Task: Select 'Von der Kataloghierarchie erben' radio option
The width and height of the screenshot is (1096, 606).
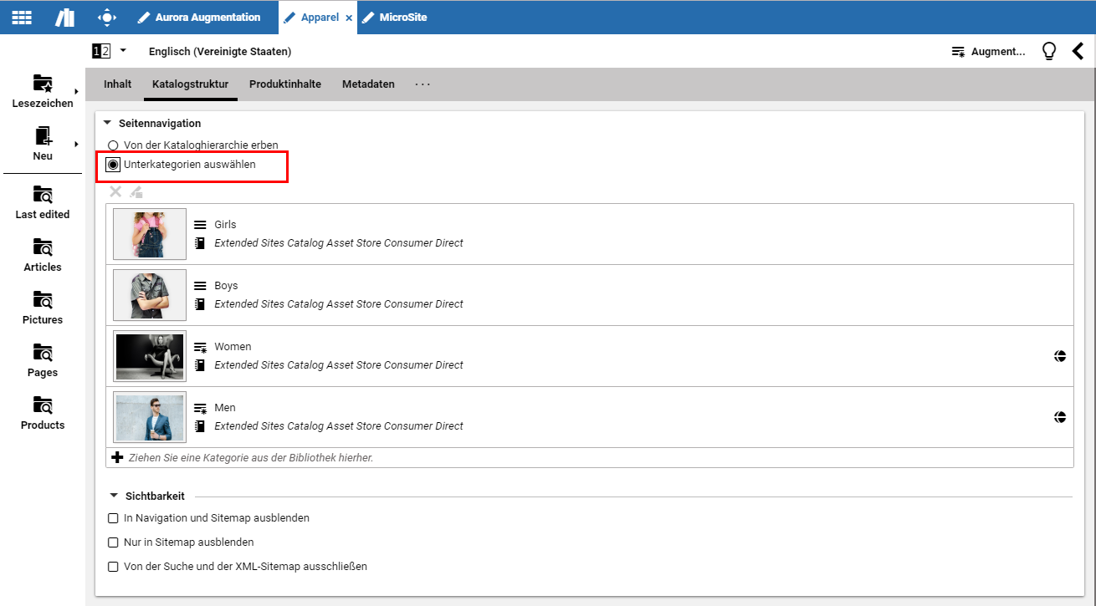Action: [113, 145]
